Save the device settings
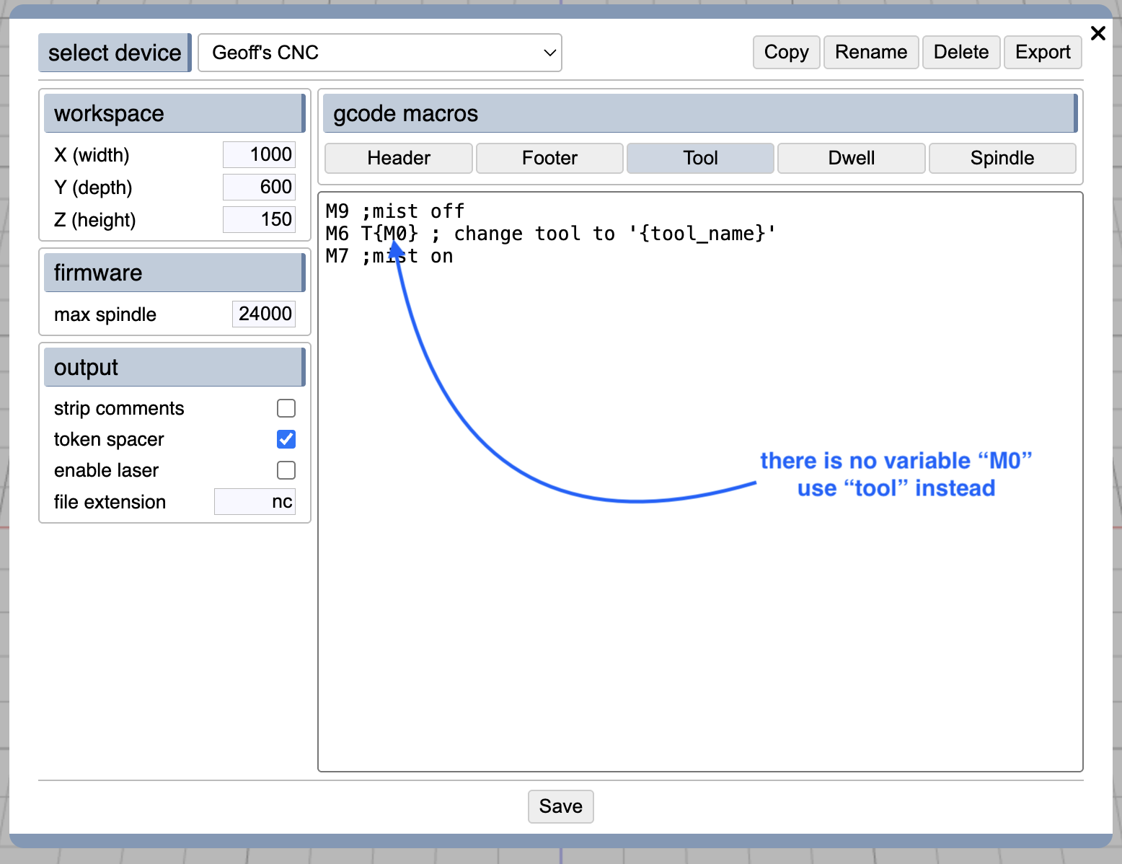 click(560, 806)
